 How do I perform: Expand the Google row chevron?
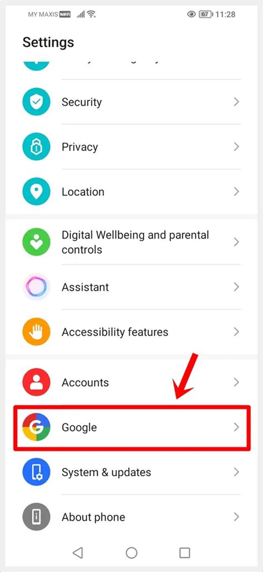pos(236,427)
